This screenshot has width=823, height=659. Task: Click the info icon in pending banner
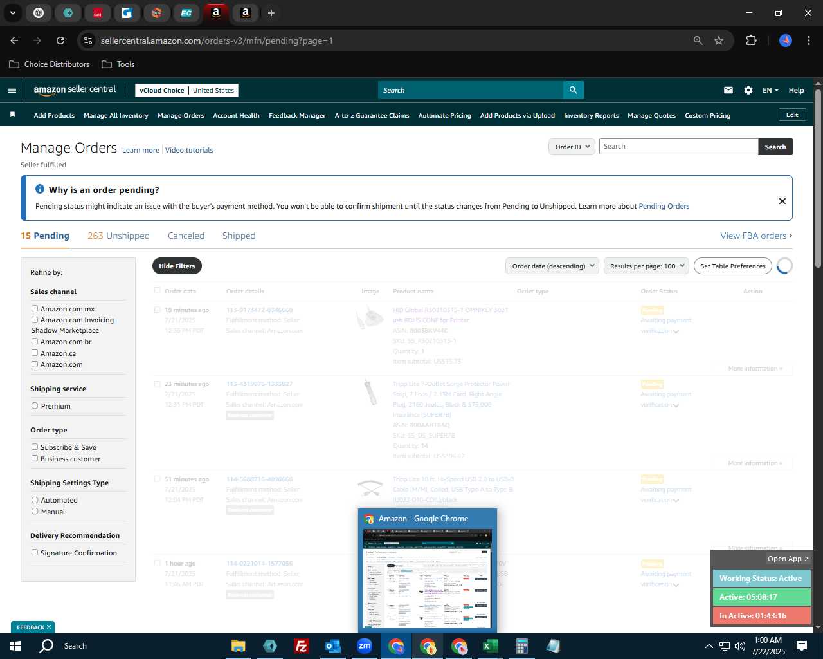(40, 189)
